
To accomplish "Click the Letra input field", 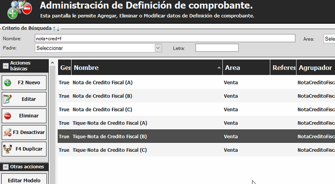I will click(x=217, y=48).
